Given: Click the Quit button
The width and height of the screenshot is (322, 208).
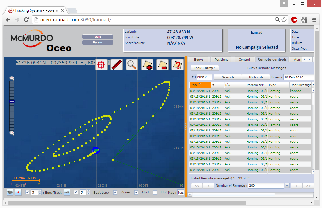Looking at the screenshot, I should (98, 37).
